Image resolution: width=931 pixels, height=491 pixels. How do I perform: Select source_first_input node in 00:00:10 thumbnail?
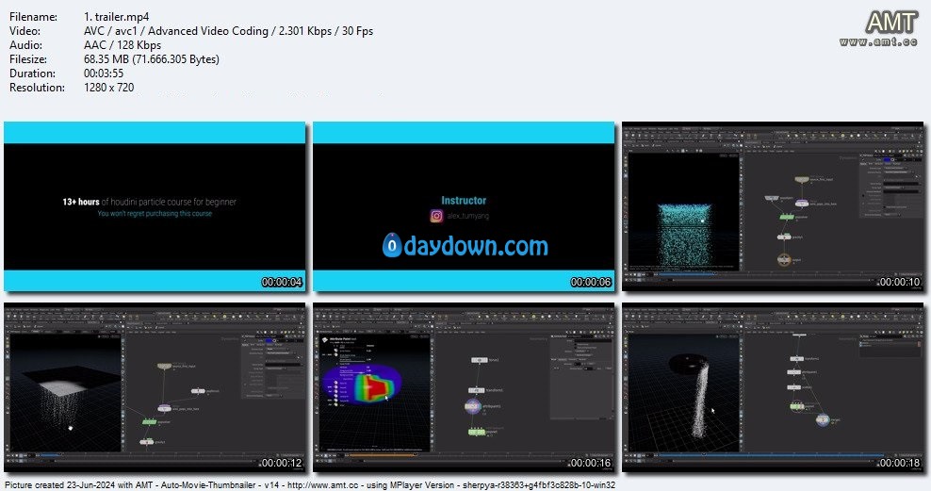point(802,179)
